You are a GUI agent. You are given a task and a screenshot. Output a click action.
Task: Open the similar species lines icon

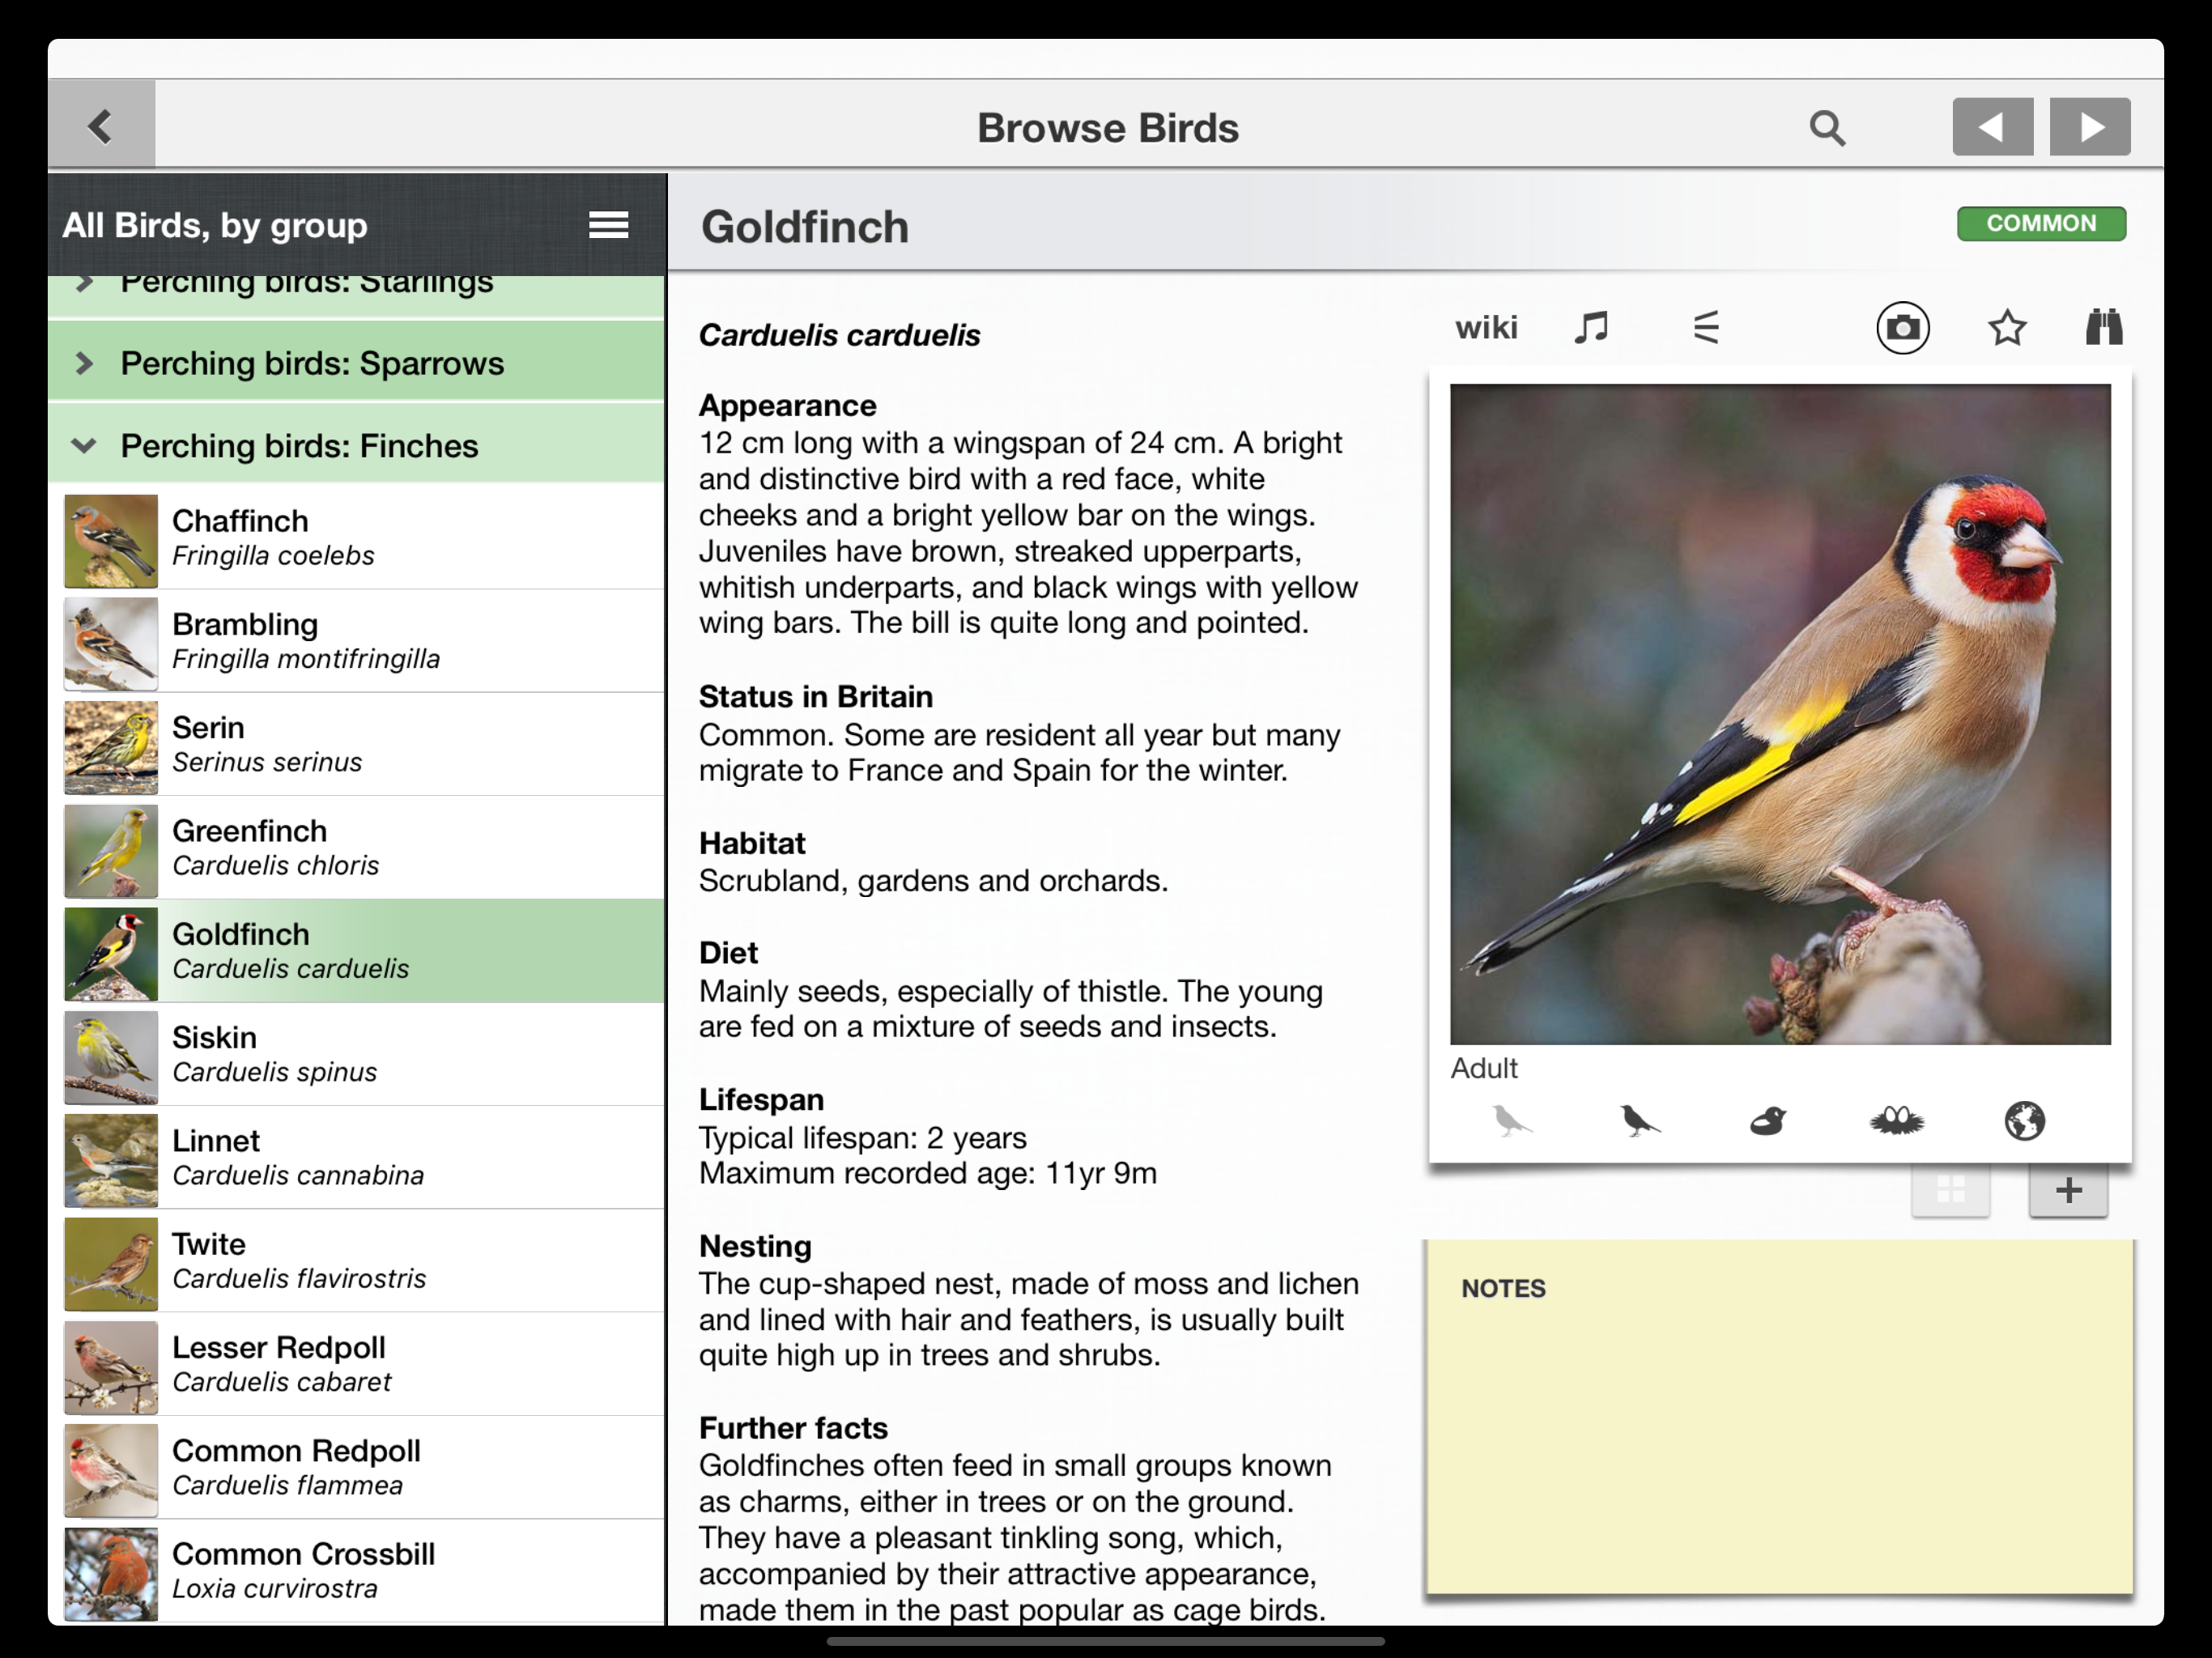(x=1705, y=327)
